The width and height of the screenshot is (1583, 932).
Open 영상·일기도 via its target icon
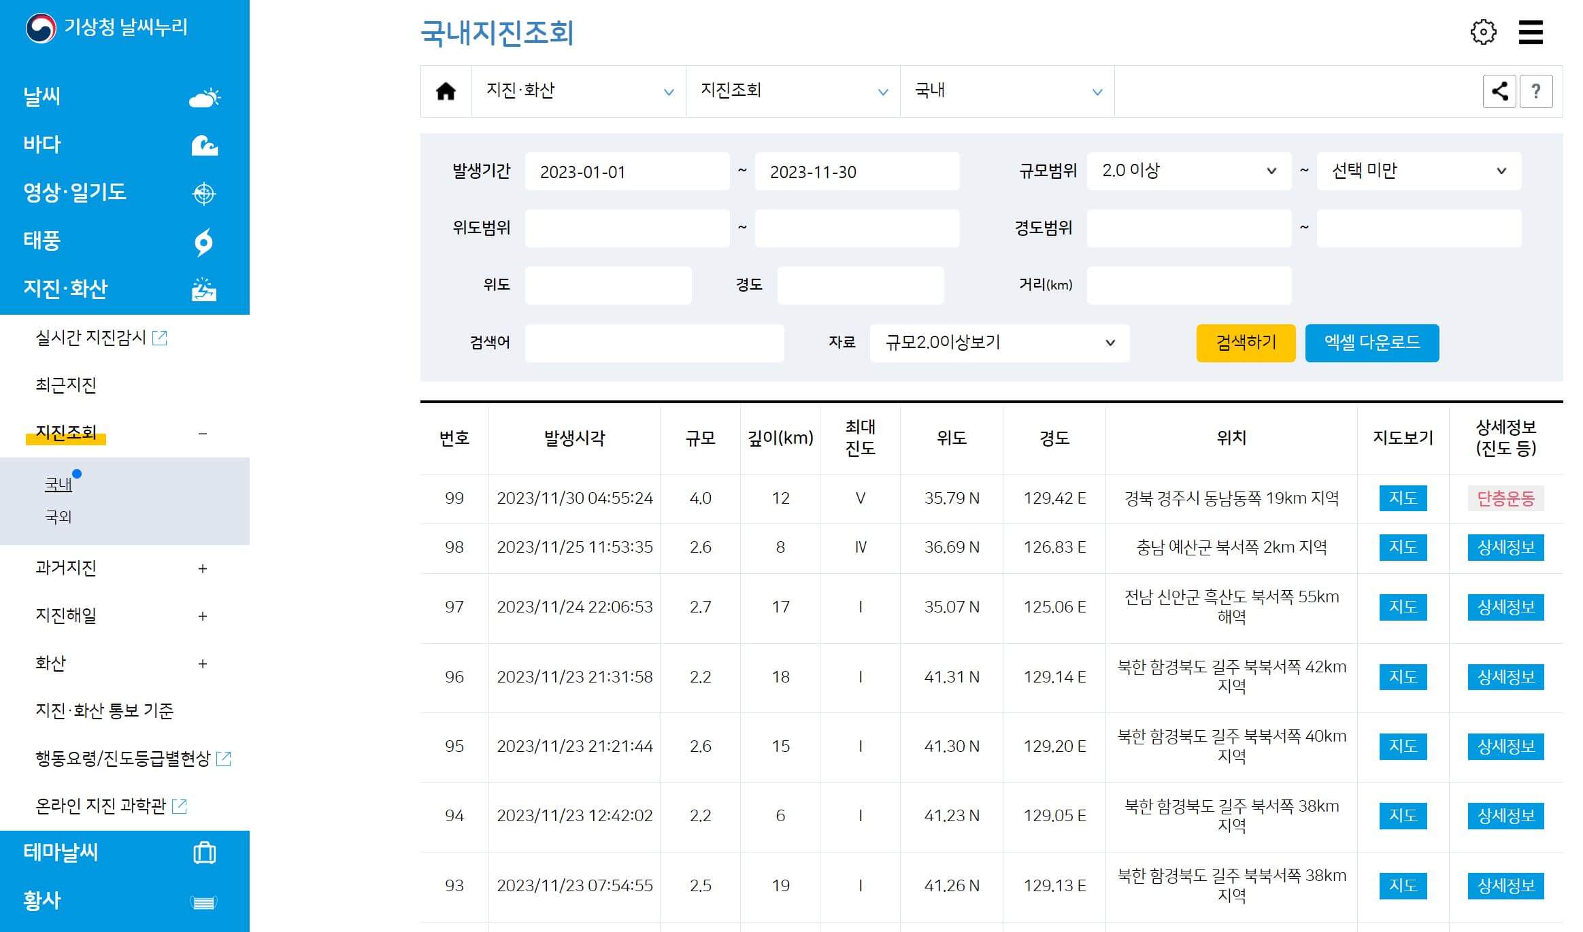pos(202,192)
